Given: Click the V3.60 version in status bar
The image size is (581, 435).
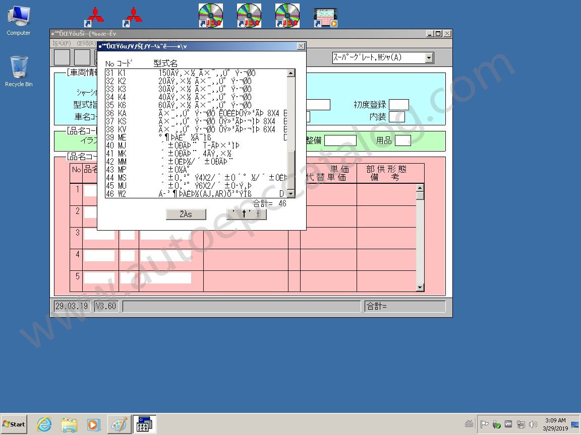Looking at the screenshot, I should [x=106, y=306].
